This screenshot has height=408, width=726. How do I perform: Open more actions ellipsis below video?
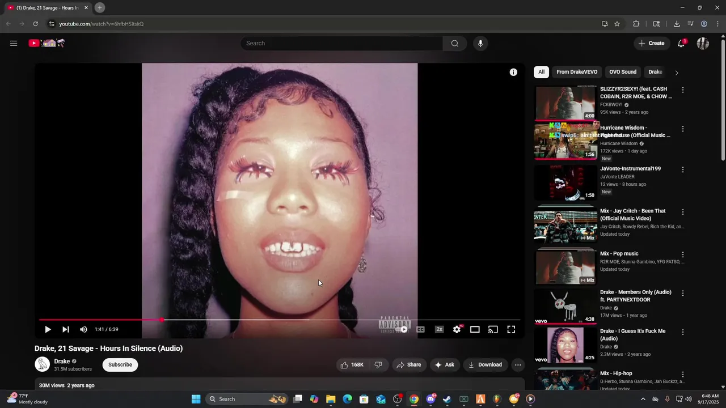pos(518,365)
